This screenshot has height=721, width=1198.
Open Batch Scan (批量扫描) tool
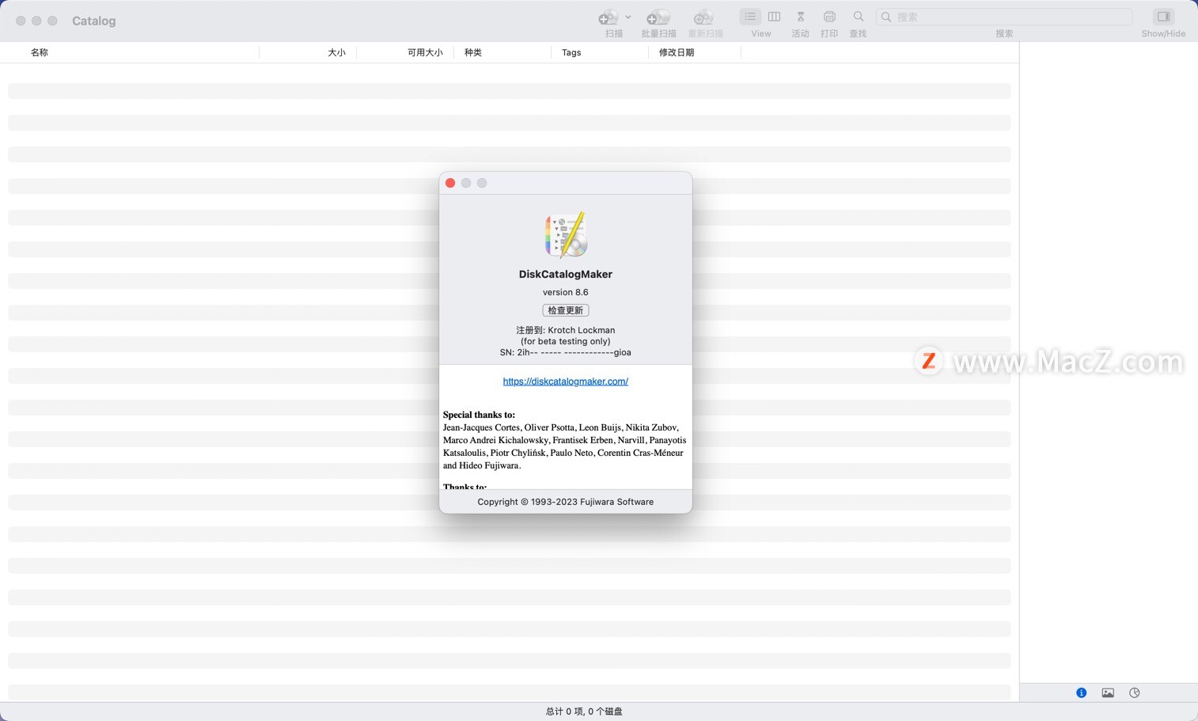[658, 17]
